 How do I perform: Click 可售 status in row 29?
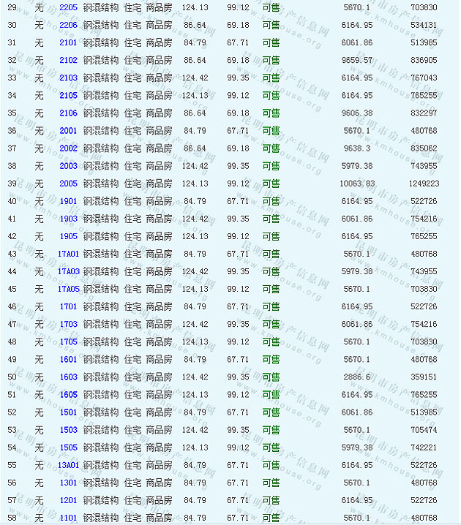271,7
